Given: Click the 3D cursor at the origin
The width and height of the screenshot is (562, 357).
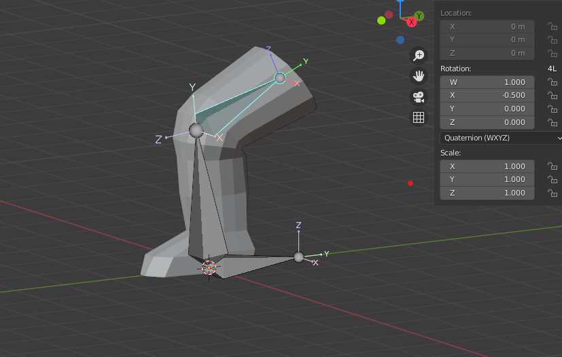Looking at the screenshot, I should [x=209, y=267].
